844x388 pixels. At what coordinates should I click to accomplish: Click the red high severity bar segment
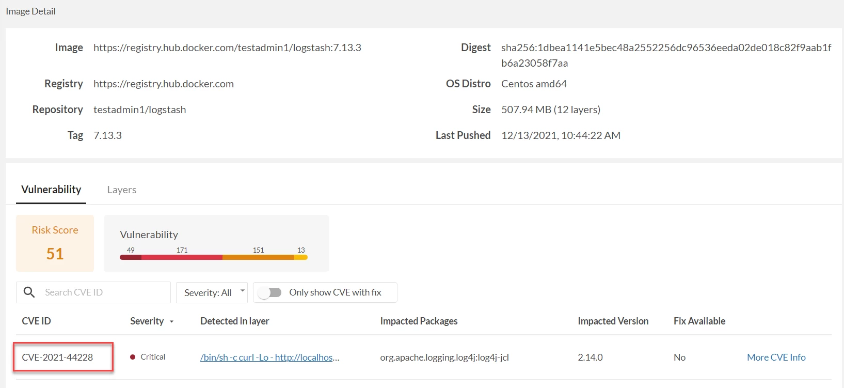pos(182,257)
